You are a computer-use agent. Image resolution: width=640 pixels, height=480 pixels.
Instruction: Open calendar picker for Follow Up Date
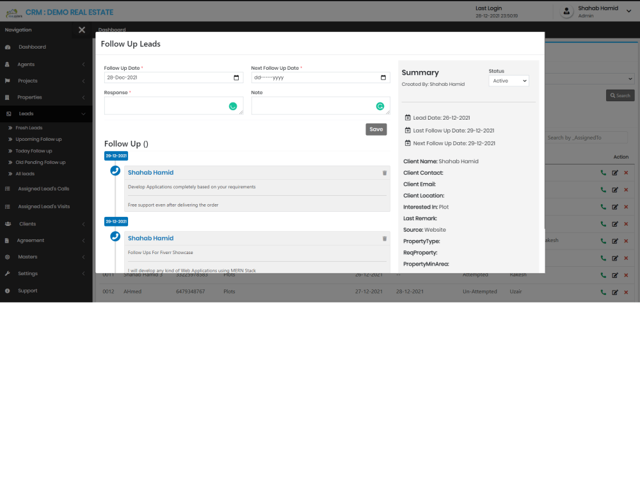pyautogui.click(x=236, y=77)
